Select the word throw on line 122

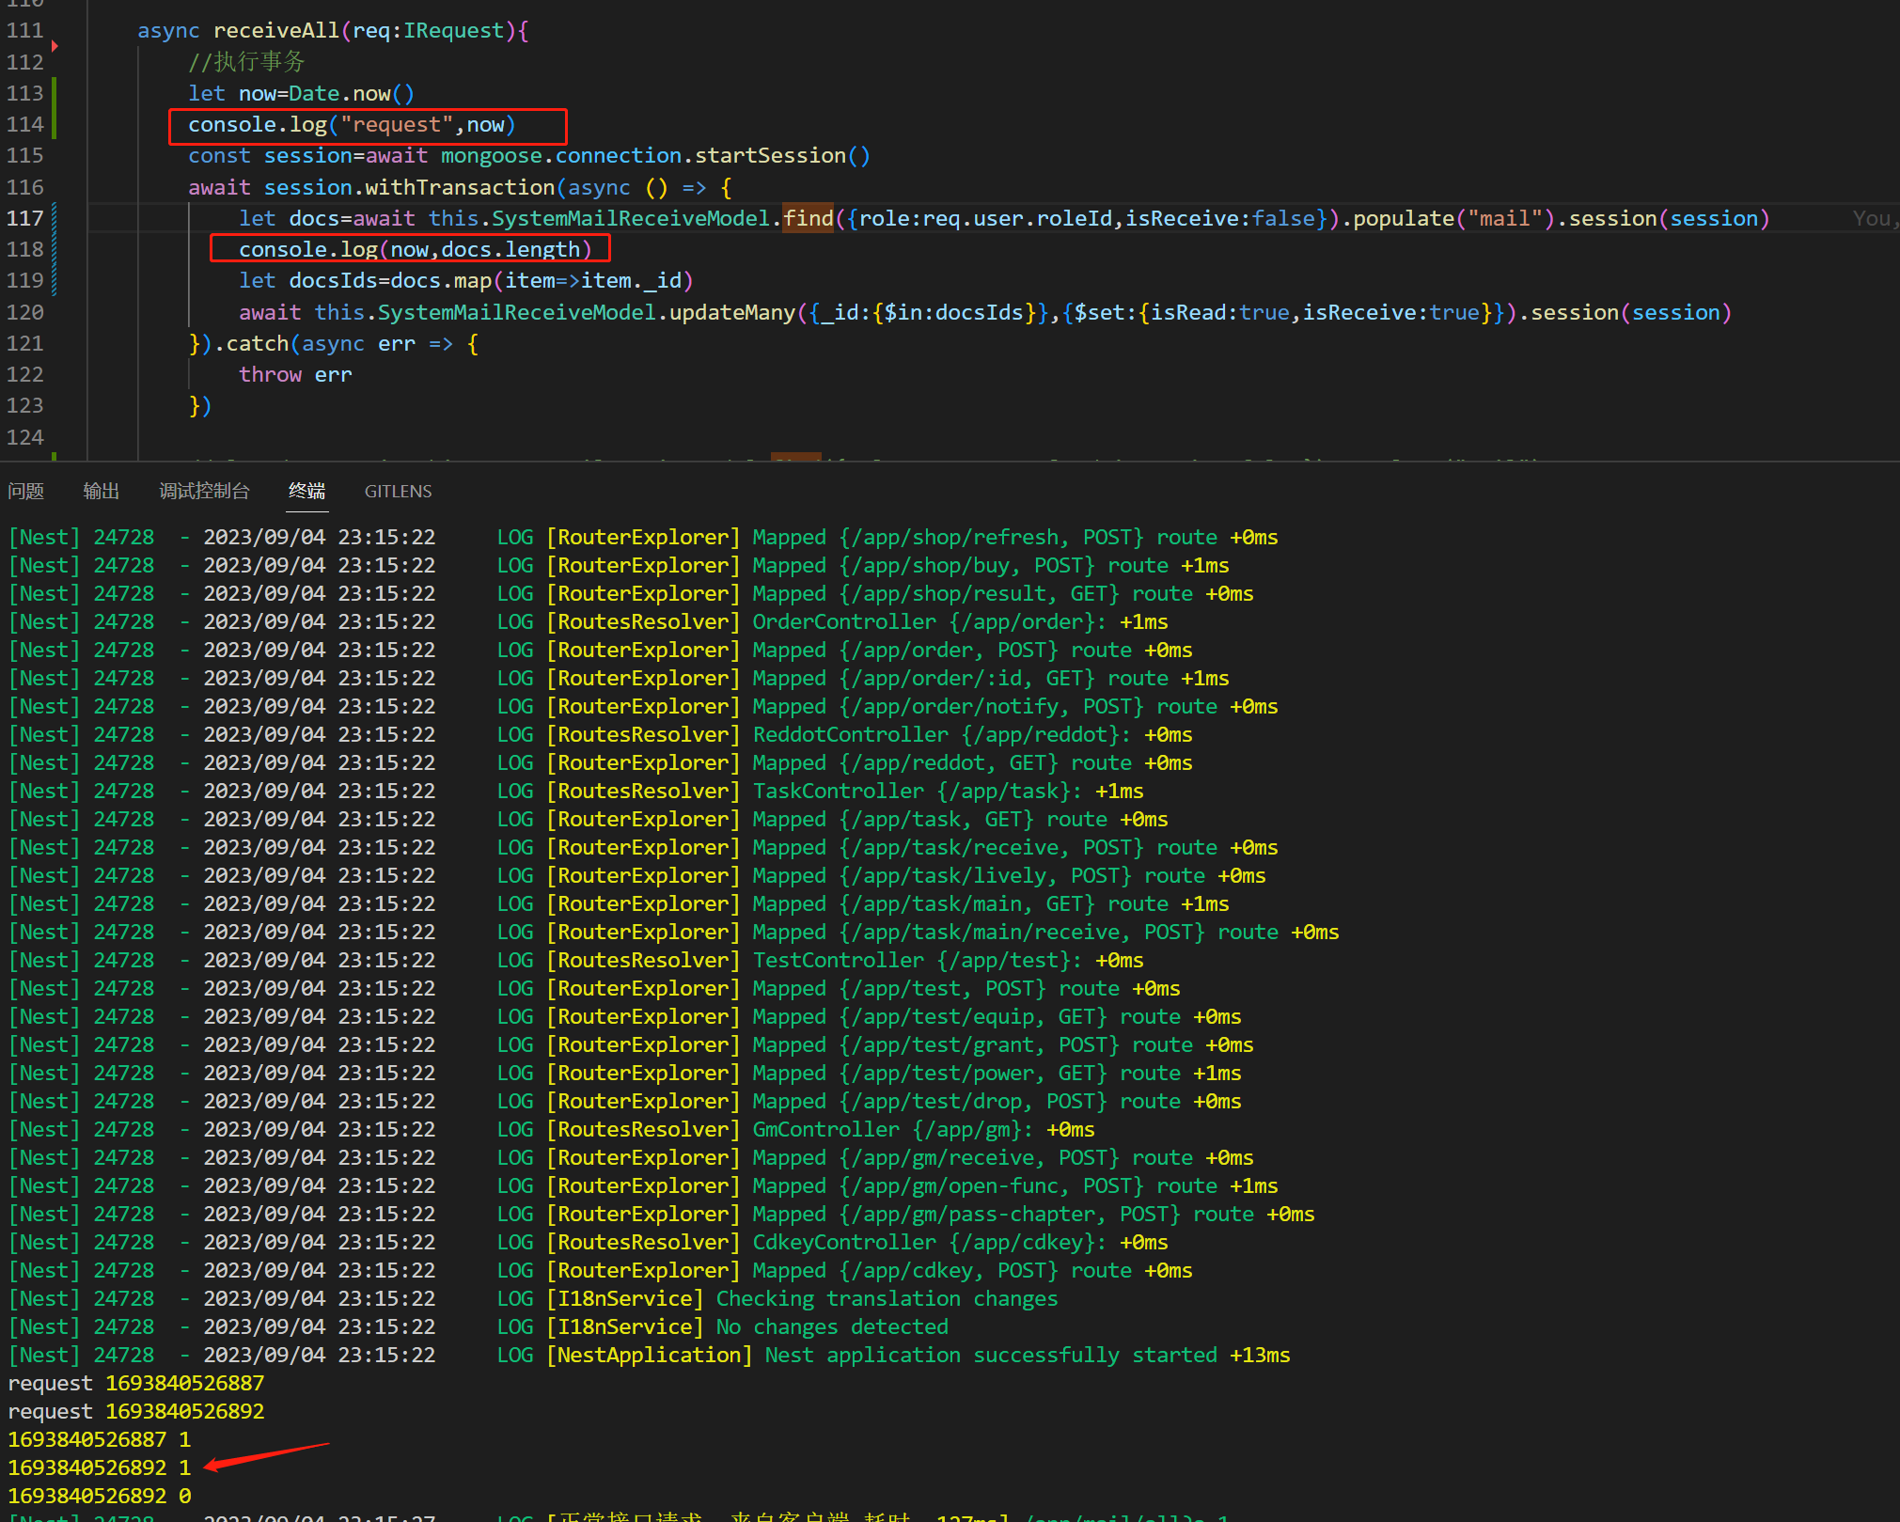(x=270, y=374)
